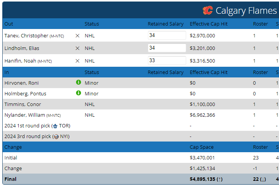The image size is (279, 185).
Task: Click NHL status for Nylander
Action: pos(90,115)
